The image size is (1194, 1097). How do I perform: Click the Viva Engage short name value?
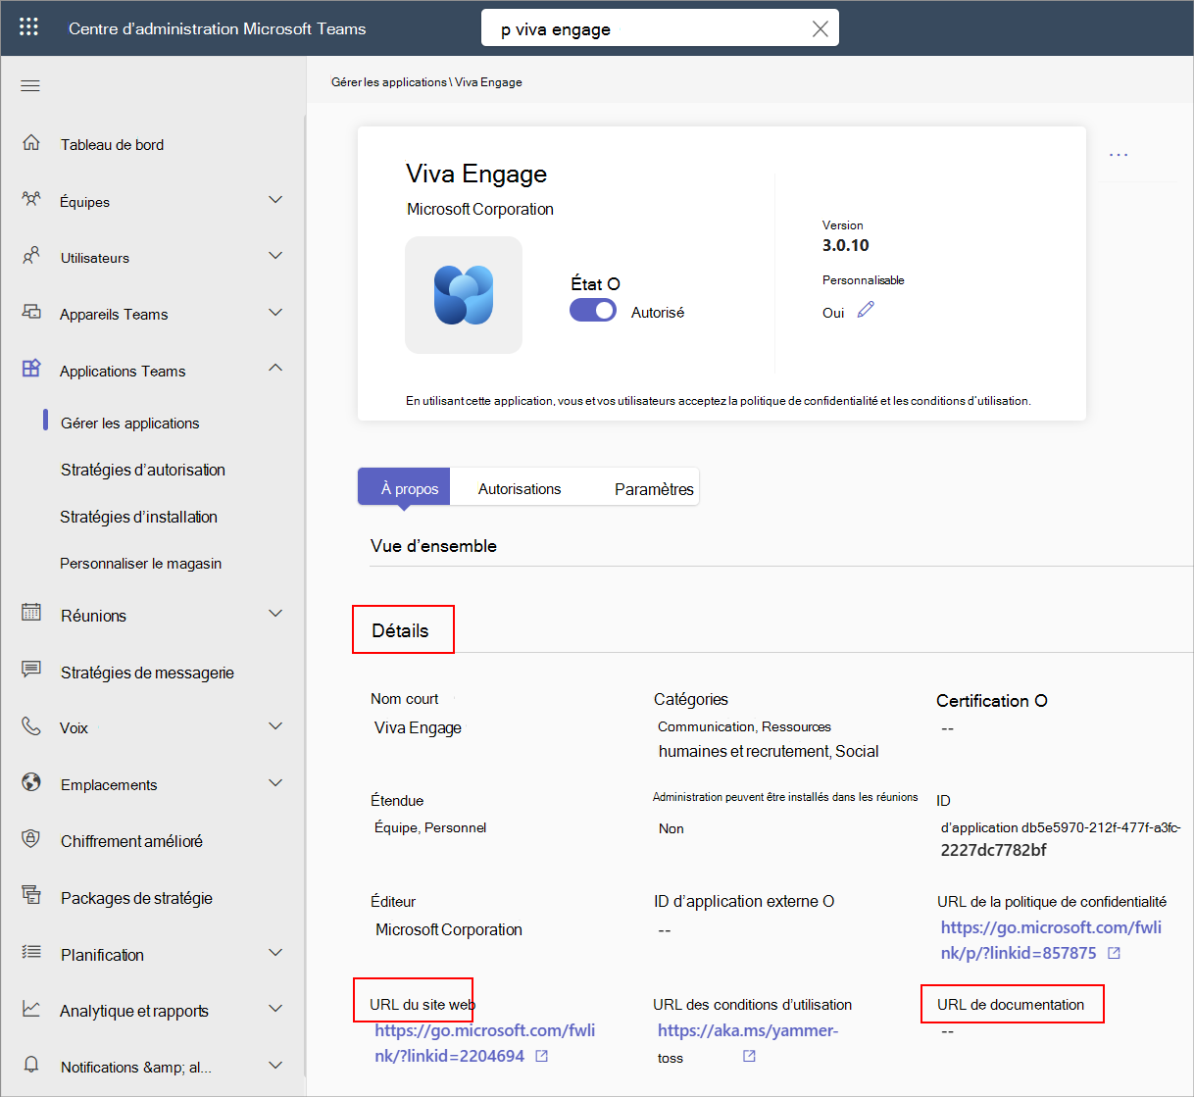(418, 727)
